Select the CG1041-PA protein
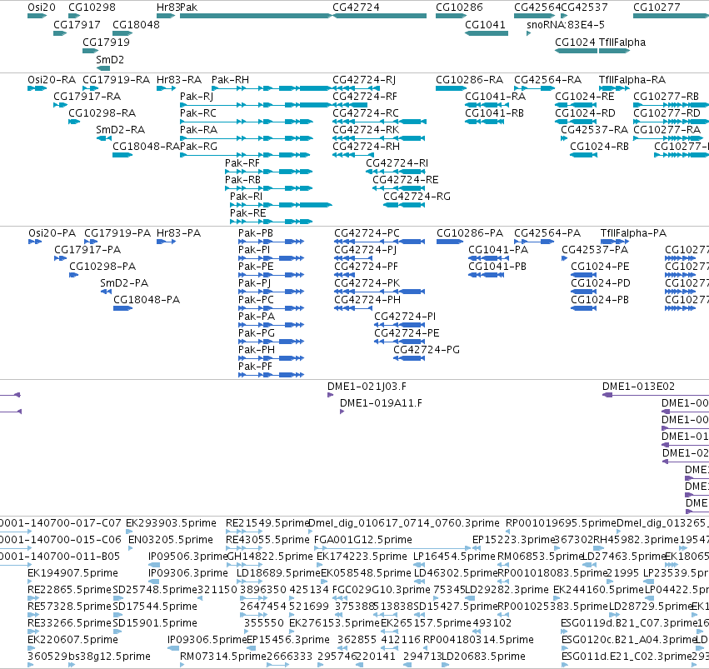This screenshot has width=709, height=669. pos(488,258)
